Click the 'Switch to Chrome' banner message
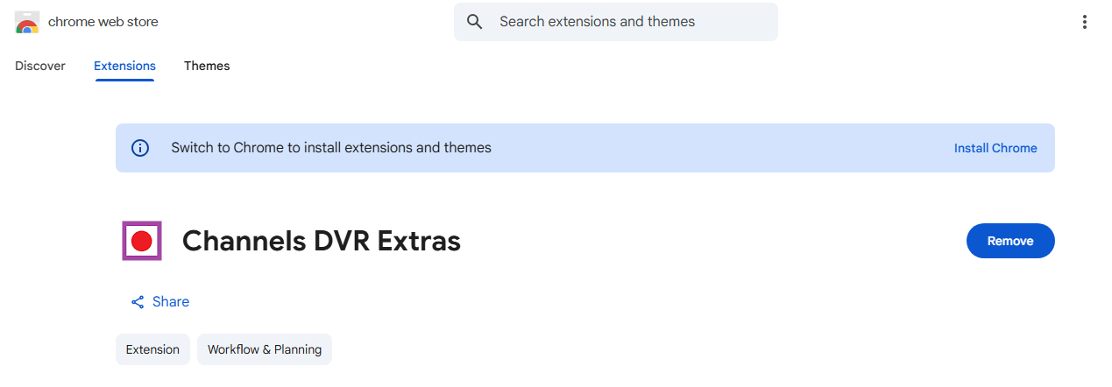Screen dimensions: 1112x387 tap(331, 148)
